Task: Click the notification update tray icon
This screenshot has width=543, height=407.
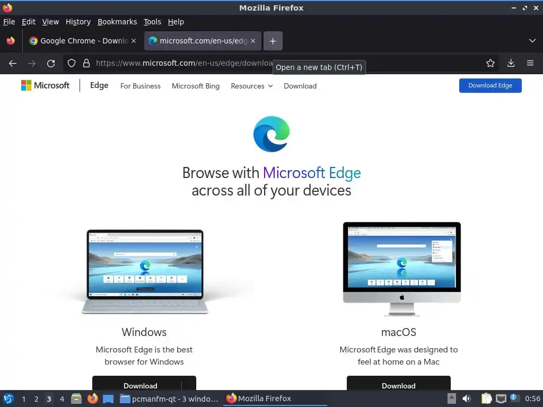Action: pyautogui.click(x=514, y=398)
